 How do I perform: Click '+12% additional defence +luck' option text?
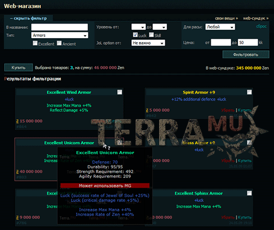[x=199, y=99]
